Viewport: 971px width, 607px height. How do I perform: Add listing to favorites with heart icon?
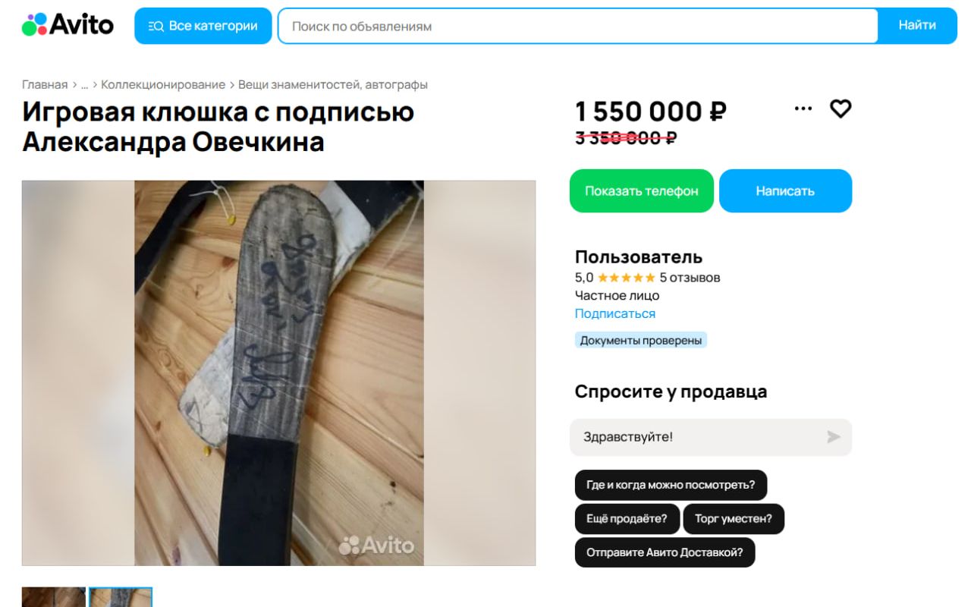[x=841, y=109]
